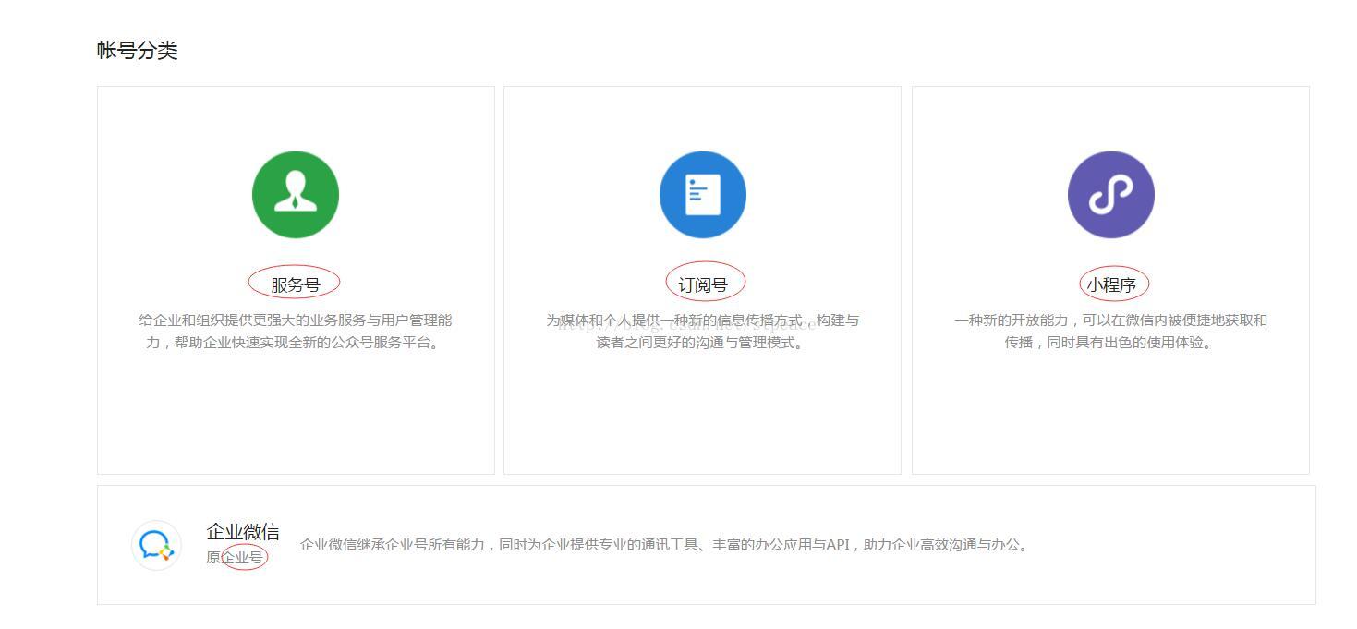The width and height of the screenshot is (1357, 629).
Task: Click 小程序 description starting 一种新的开放能力
Action: (x=1111, y=332)
